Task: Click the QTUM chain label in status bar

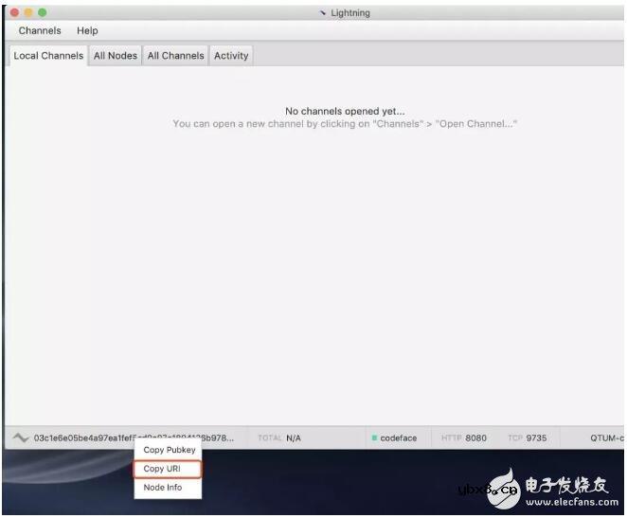Action: (x=606, y=438)
